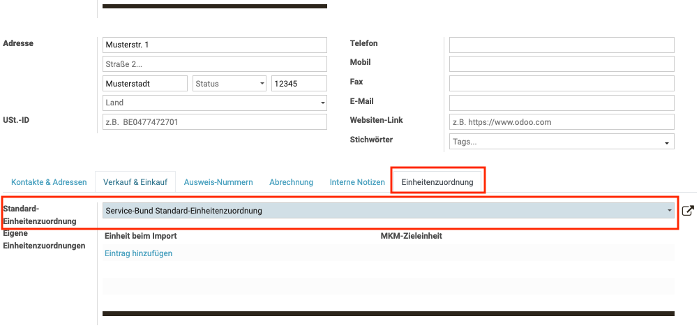The width and height of the screenshot is (699, 328).
Task: Expand the Status dropdown in address
Action: point(230,84)
